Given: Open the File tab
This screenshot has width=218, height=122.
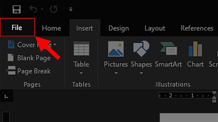Looking at the screenshot, I should coord(17,28).
